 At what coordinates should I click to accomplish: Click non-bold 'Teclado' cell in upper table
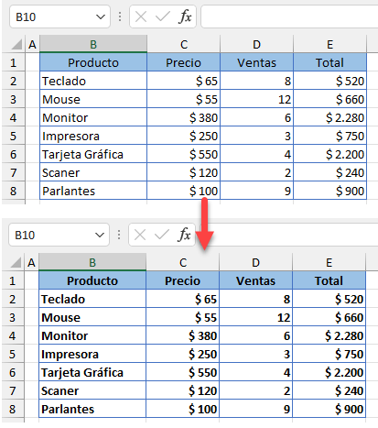[x=93, y=81]
